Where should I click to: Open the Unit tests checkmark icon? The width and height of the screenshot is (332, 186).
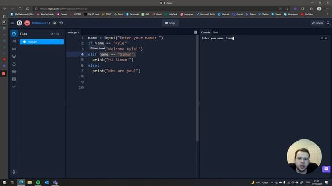[x=14, y=87]
